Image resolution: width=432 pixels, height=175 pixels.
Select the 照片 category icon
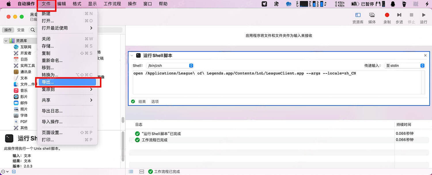pyautogui.click(x=24, y=109)
